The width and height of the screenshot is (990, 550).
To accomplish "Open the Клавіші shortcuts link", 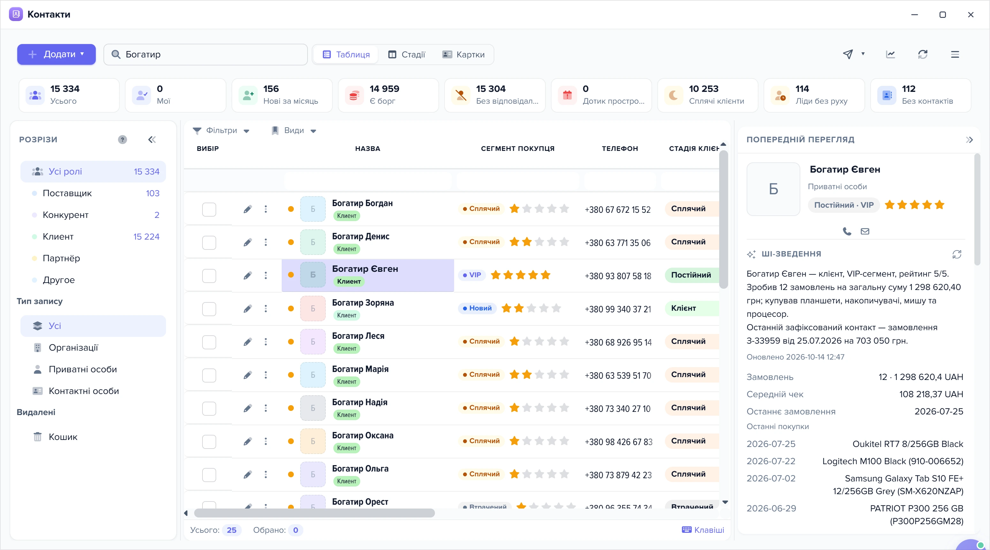I will point(703,530).
